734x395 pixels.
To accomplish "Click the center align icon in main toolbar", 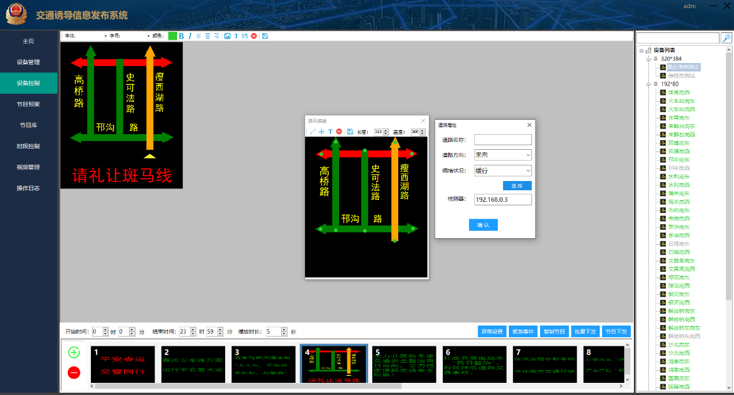I will pos(207,36).
